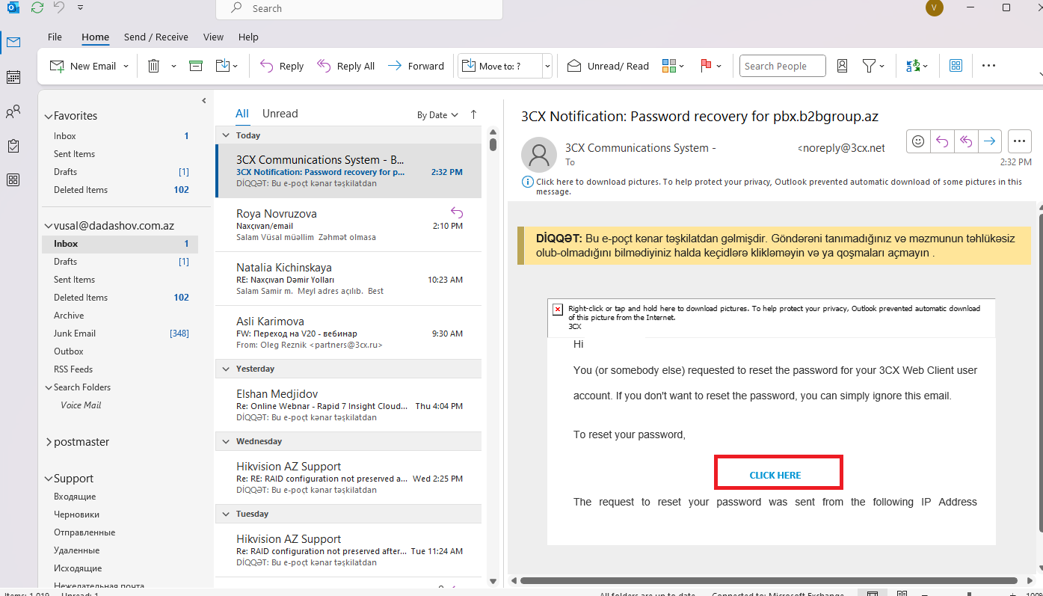1043x596 pixels.
Task: Click the message list vertical scrollbar
Action: (493, 144)
